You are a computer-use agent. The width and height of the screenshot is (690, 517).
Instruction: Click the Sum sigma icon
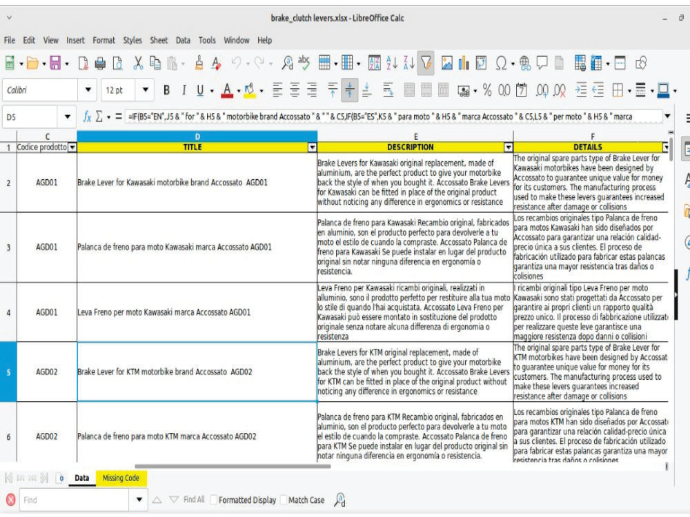click(99, 116)
